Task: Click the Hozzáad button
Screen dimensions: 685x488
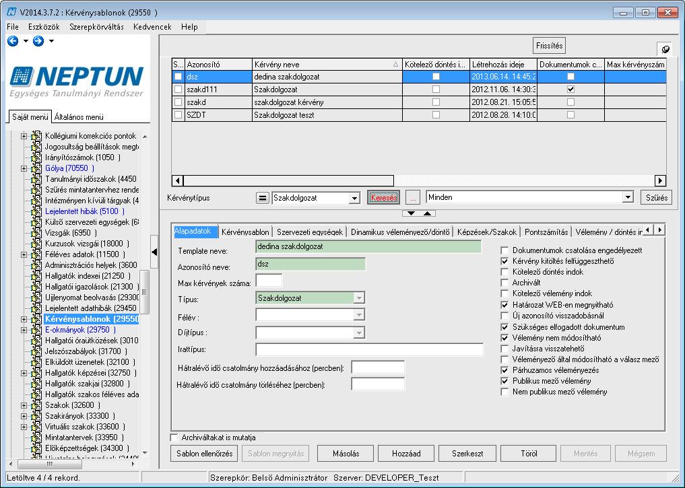Action: tap(406, 454)
